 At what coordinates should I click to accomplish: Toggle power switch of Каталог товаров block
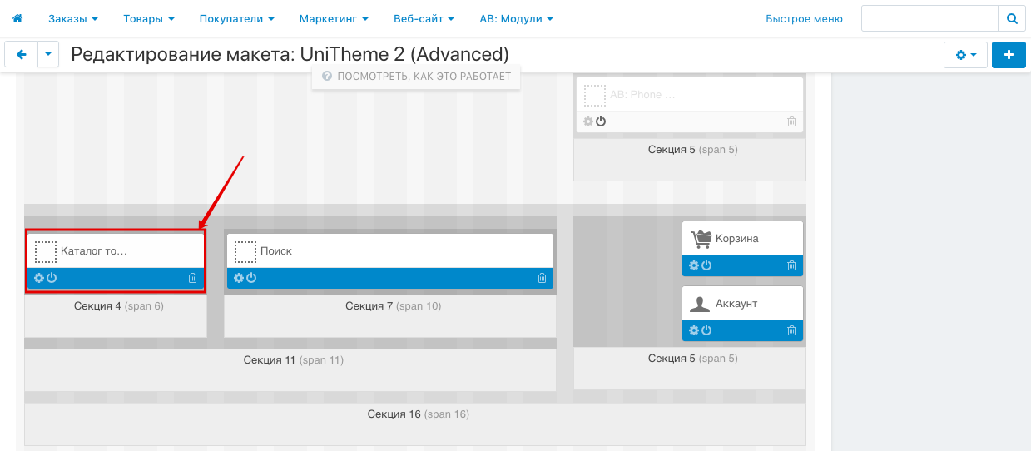tap(52, 278)
